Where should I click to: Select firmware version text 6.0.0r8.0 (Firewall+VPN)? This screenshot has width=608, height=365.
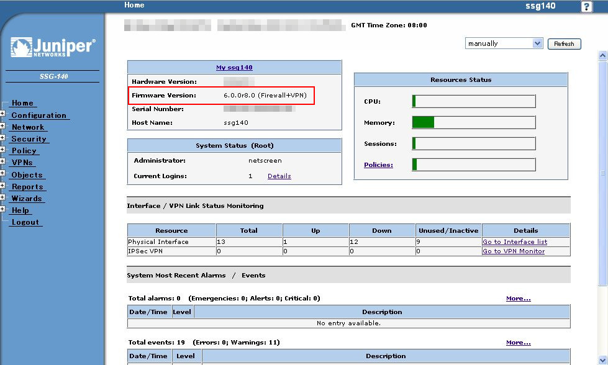pyautogui.click(x=265, y=96)
